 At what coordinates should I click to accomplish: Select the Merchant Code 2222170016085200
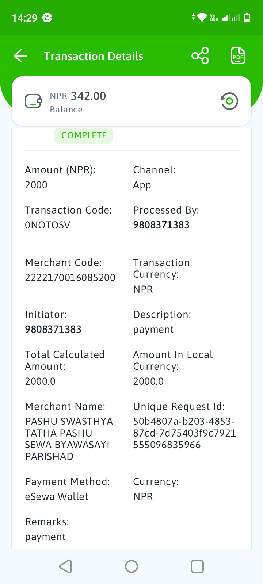[x=70, y=277]
